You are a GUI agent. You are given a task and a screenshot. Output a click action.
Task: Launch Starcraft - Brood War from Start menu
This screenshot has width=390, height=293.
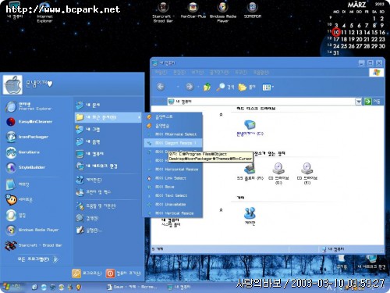(34, 245)
